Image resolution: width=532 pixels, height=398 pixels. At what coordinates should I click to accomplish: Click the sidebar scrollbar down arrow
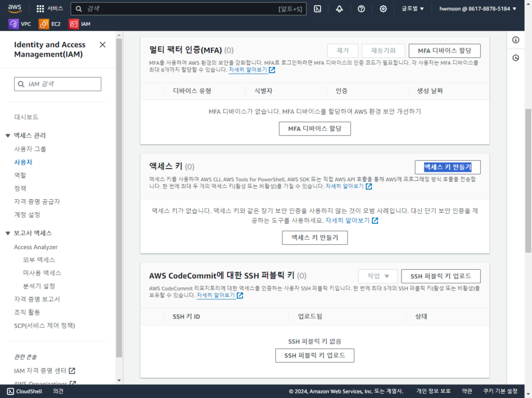(x=119, y=380)
